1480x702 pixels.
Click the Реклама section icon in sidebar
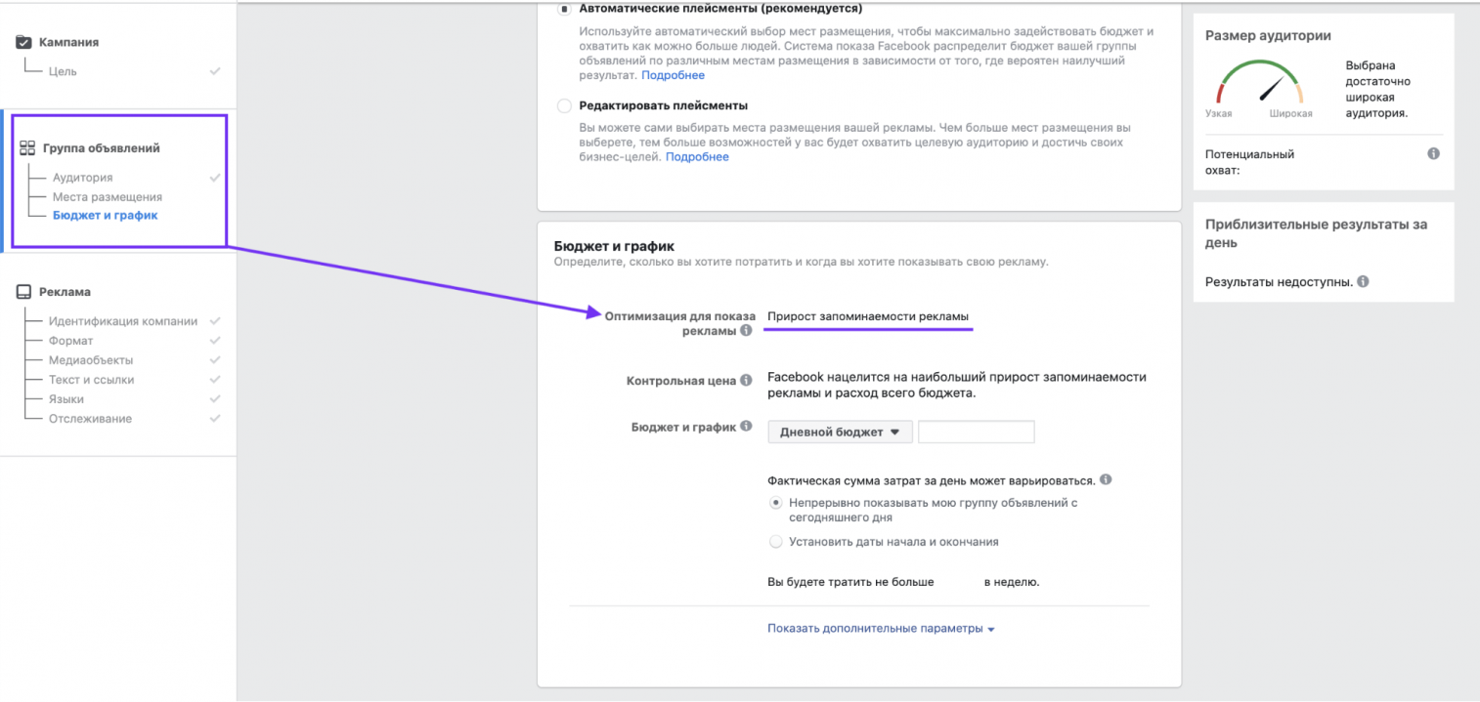click(x=24, y=292)
